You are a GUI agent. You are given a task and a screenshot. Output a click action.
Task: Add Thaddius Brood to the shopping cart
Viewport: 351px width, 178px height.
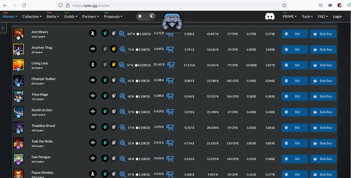[x=170, y=128]
